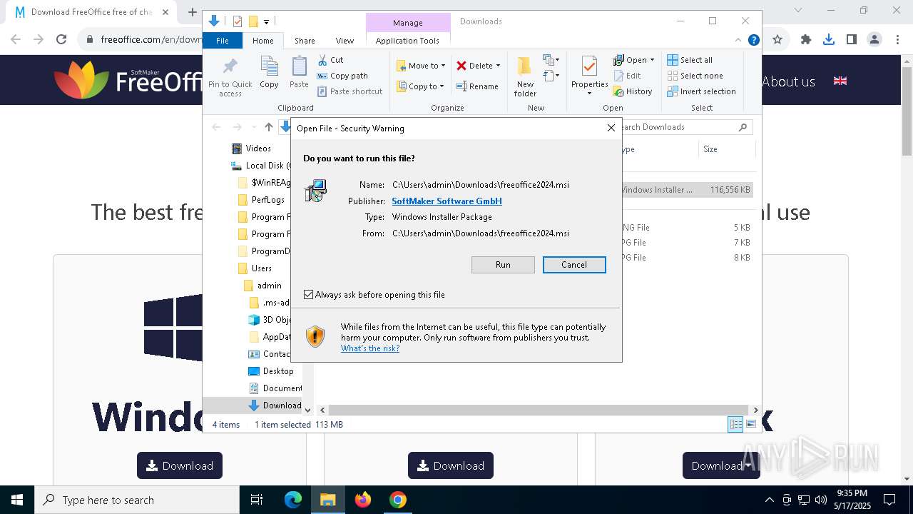
Task: Click Task View taskbar icon
Action: tap(257, 500)
